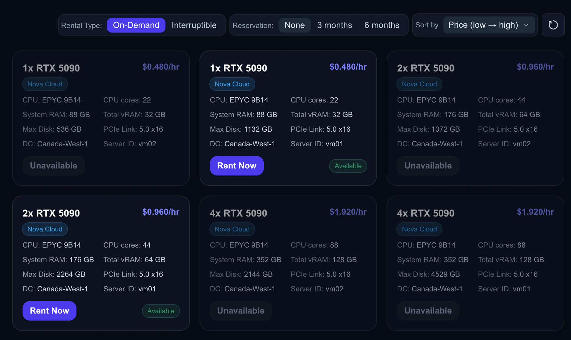Click the $1.920/hr price on the last card

[535, 212]
